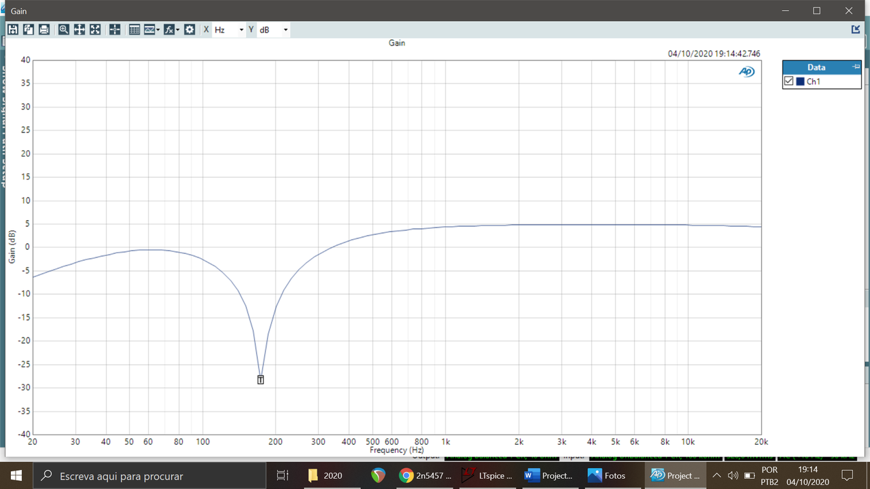Activate the pan tool with four arrows
870x489 pixels.
(79, 29)
